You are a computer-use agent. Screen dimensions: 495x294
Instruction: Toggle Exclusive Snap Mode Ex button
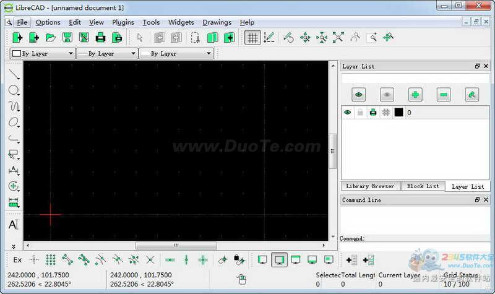[x=17, y=260]
